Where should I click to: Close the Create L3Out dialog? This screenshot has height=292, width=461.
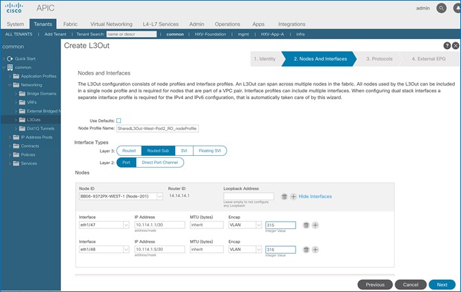(456, 46)
